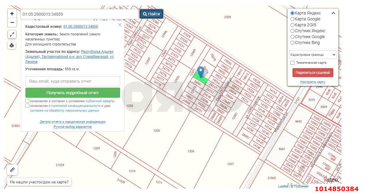Toggle fullscreen map view
365x194 pixels.
pyautogui.click(x=12, y=35)
